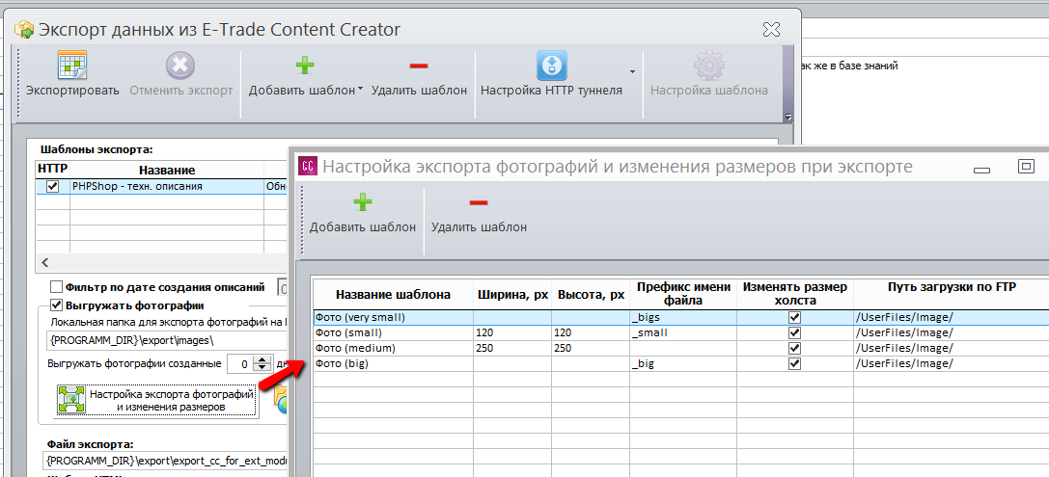
Task: Click the height cell 250 of Фото (medium)
Action: tap(590, 348)
